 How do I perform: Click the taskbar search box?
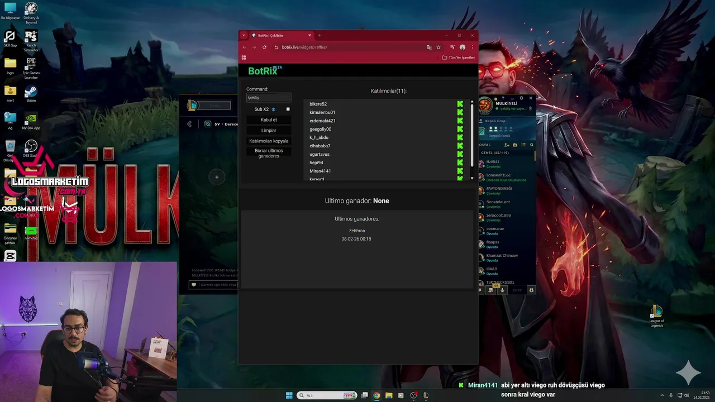[327, 395]
